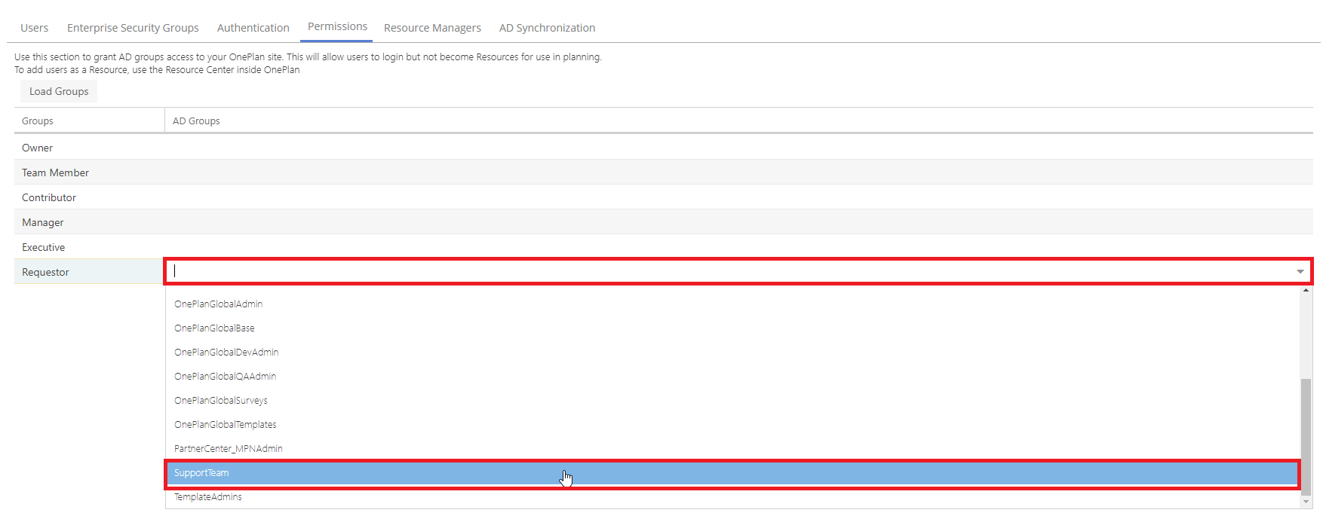Click the dropdown list scrollbar thumb

[x=1306, y=436]
